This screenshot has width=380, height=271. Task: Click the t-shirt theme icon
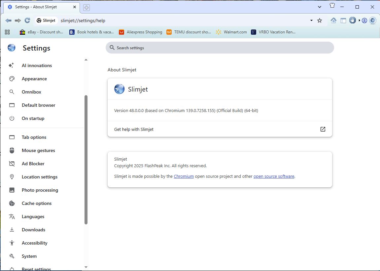point(332,6)
